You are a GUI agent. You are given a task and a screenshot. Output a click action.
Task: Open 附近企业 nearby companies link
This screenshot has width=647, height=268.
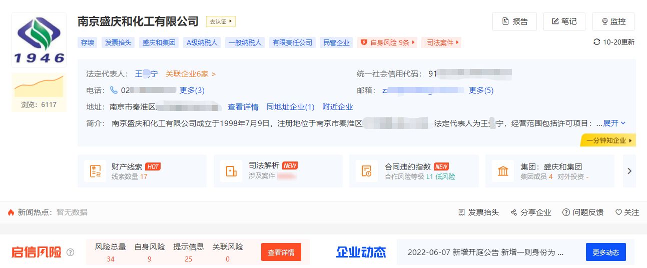click(x=338, y=107)
